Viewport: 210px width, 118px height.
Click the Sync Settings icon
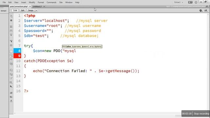(x=190, y=2)
